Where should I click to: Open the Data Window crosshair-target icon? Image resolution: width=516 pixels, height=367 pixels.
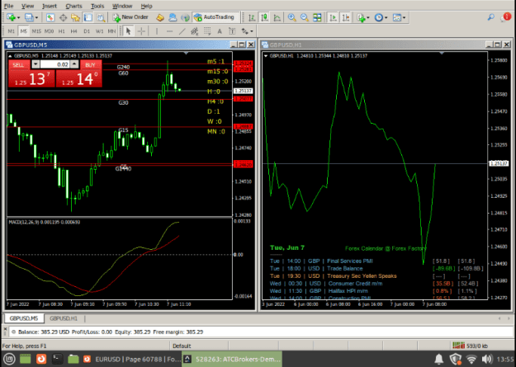tap(63, 17)
